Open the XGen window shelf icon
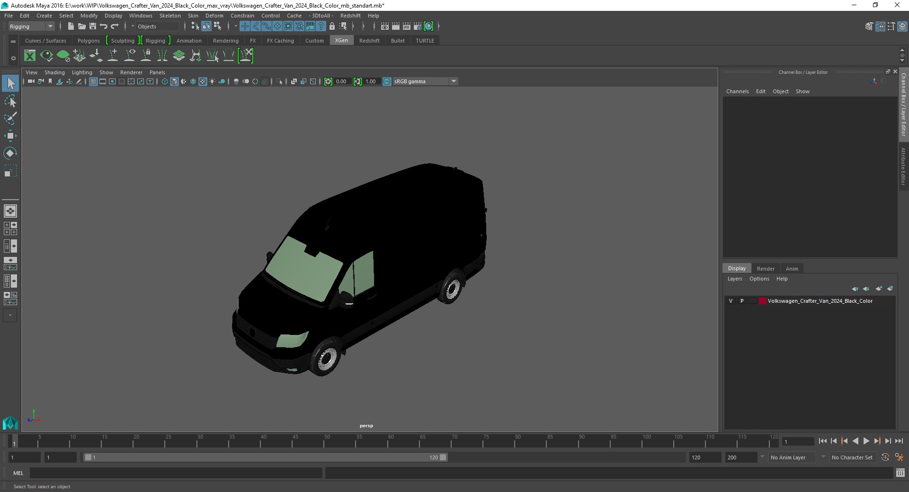The image size is (909, 492). tap(30, 56)
